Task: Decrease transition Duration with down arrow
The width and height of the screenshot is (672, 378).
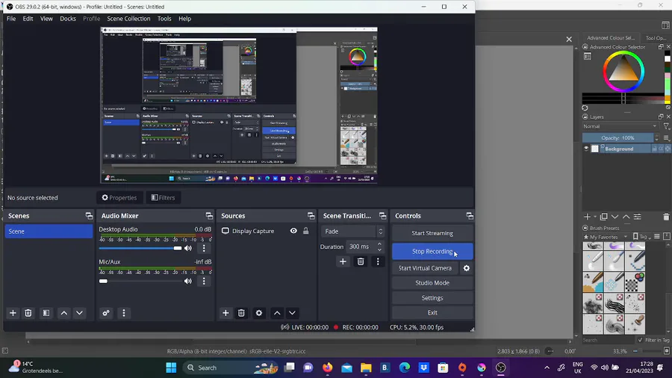Action: pyautogui.click(x=379, y=250)
